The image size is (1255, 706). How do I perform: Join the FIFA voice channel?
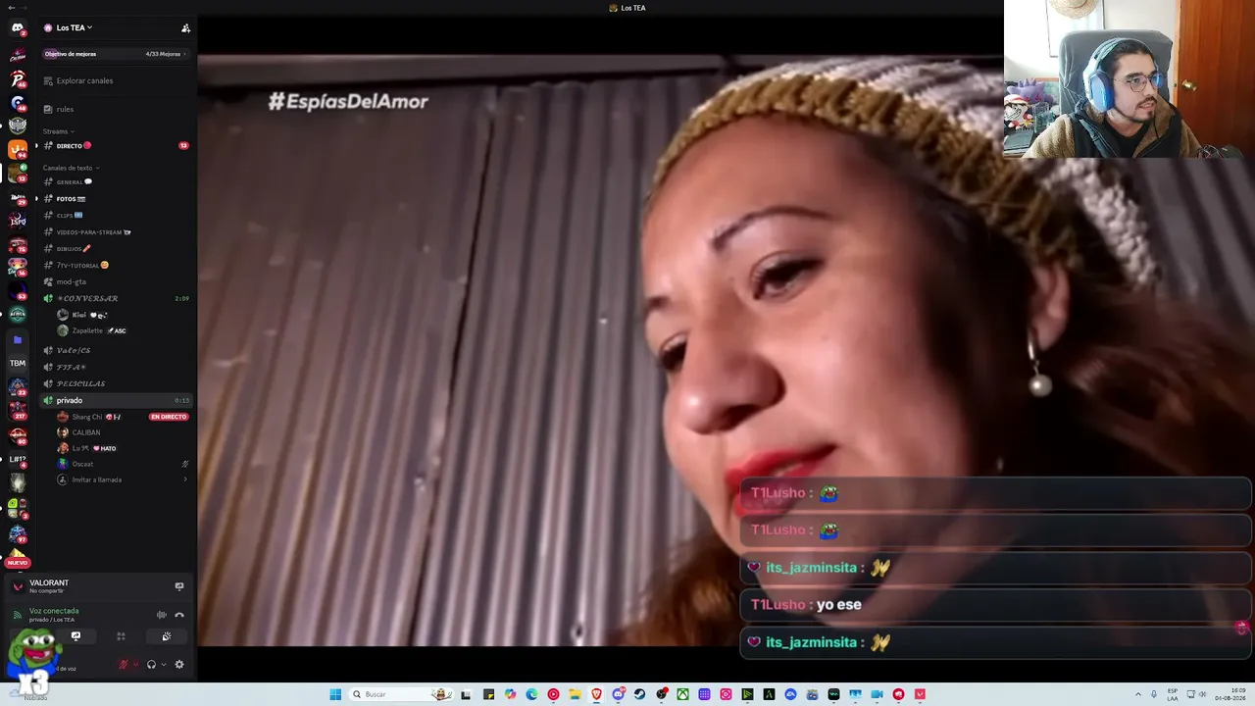[x=116, y=367]
